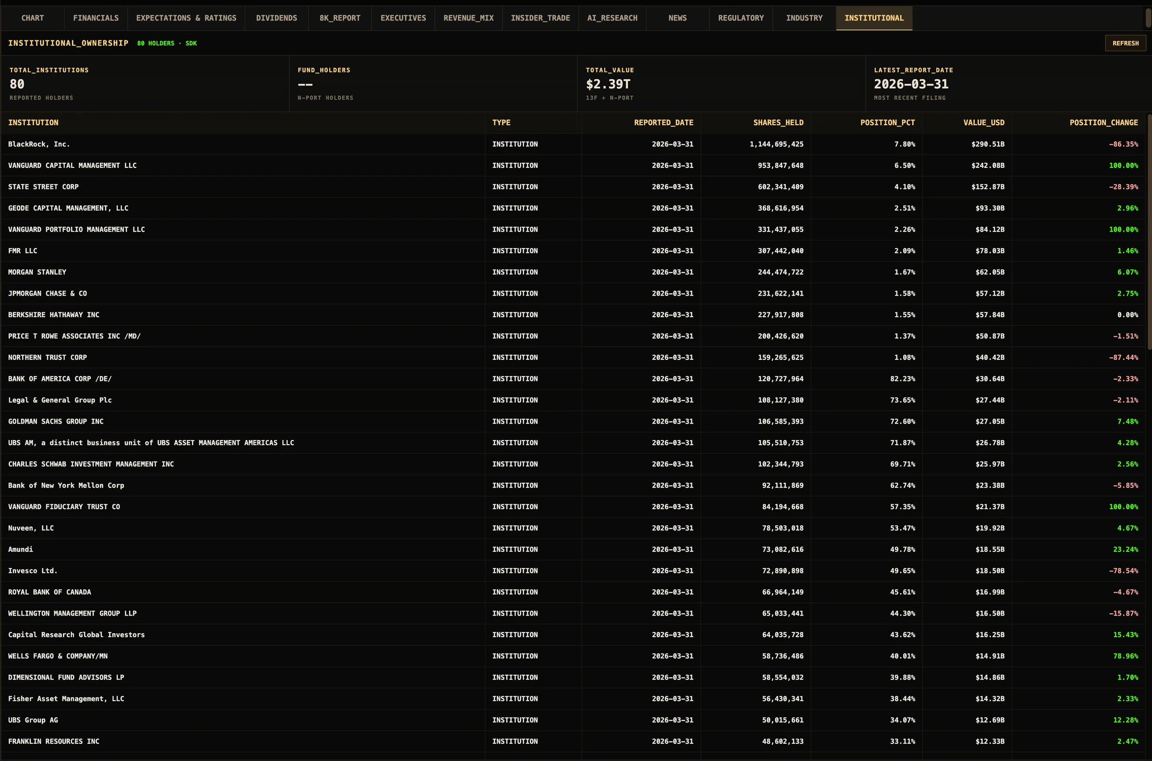1152x761 pixels.
Task: Open the 8K_REPORT tab
Action: click(x=340, y=18)
